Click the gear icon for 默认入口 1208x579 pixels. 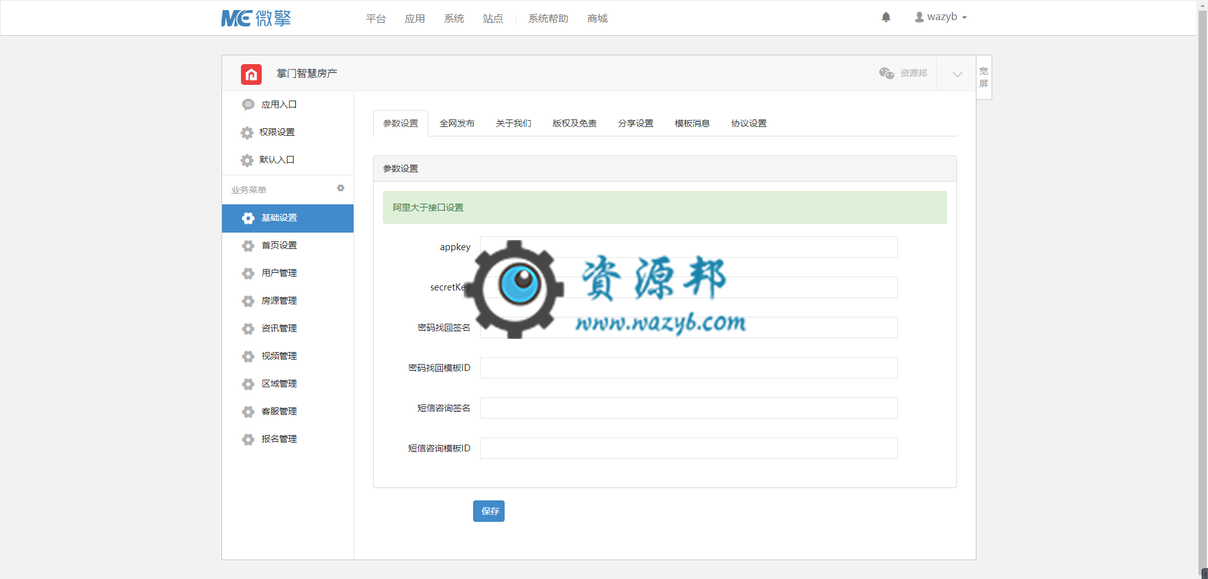tap(247, 160)
